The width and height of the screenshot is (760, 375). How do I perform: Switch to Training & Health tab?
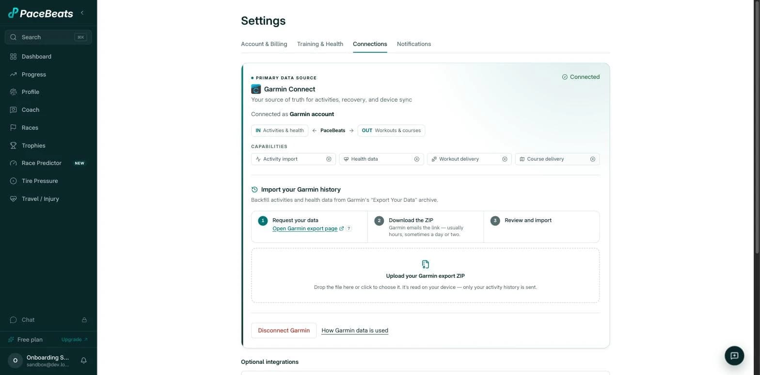pos(320,44)
